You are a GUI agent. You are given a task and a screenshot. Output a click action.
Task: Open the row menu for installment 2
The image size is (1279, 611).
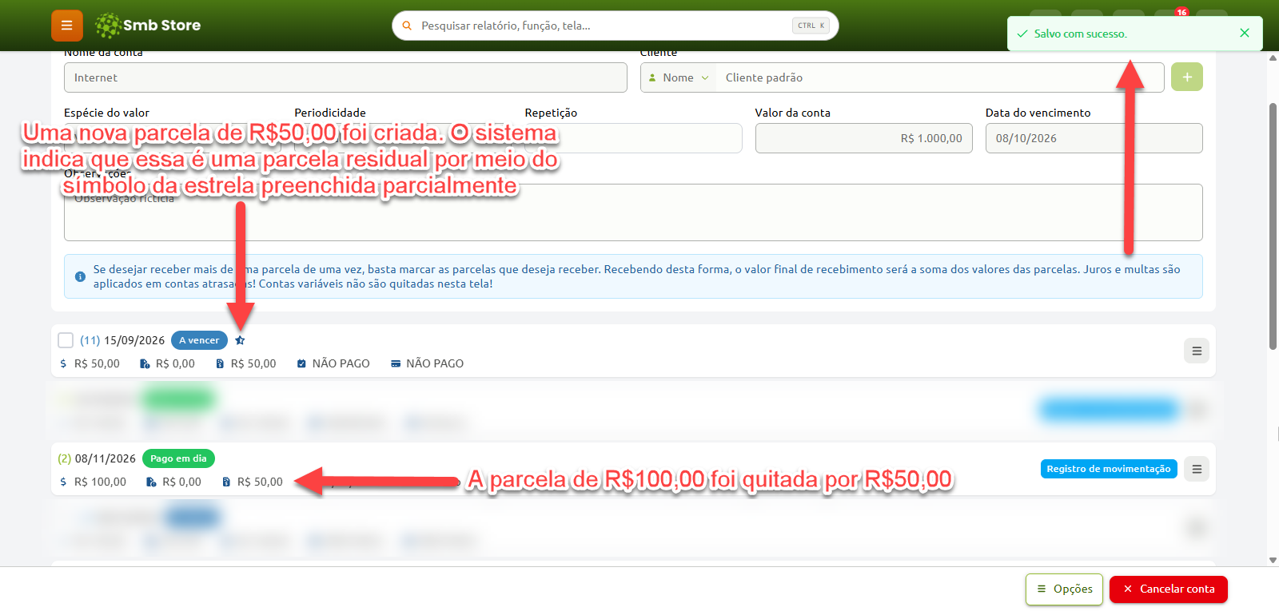(1197, 469)
